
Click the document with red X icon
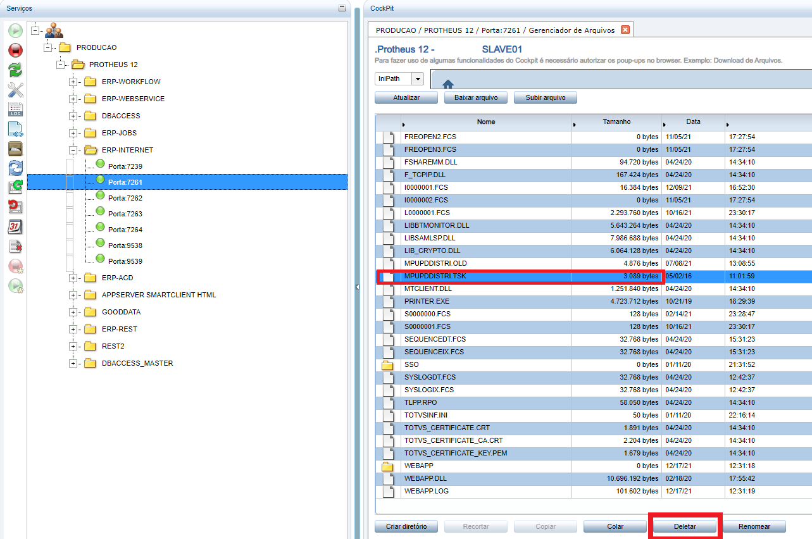click(x=15, y=246)
